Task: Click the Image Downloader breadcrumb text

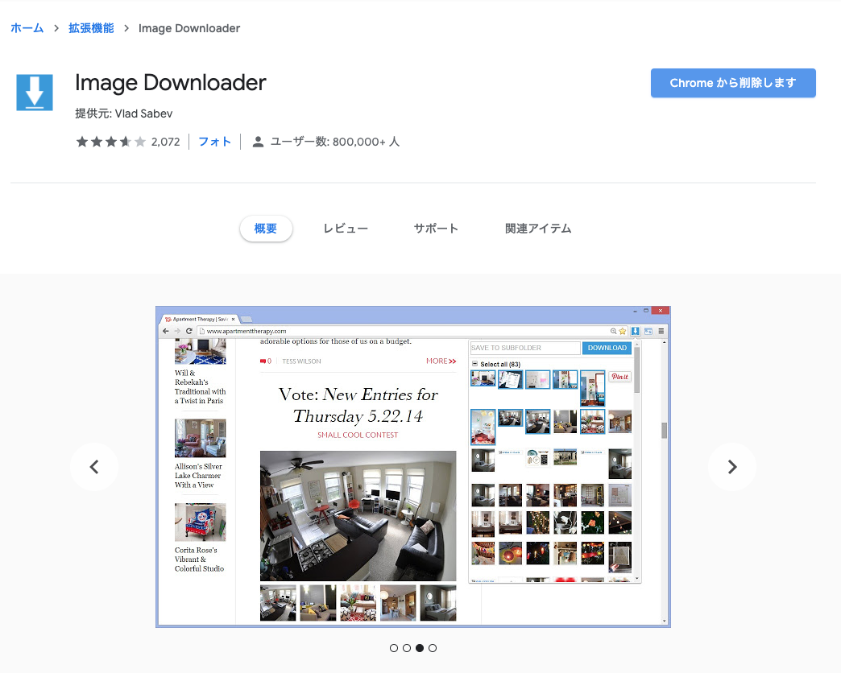Action: (x=189, y=28)
